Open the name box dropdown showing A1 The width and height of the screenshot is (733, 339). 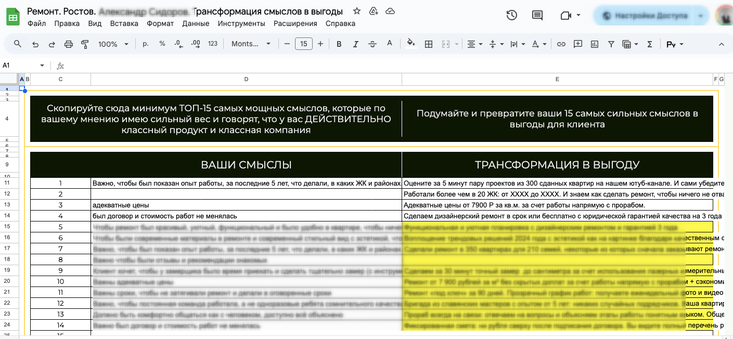tap(42, 66)
